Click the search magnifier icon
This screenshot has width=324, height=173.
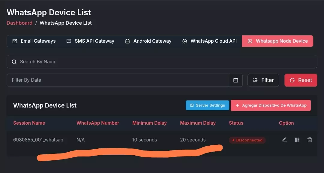(14, 62)
